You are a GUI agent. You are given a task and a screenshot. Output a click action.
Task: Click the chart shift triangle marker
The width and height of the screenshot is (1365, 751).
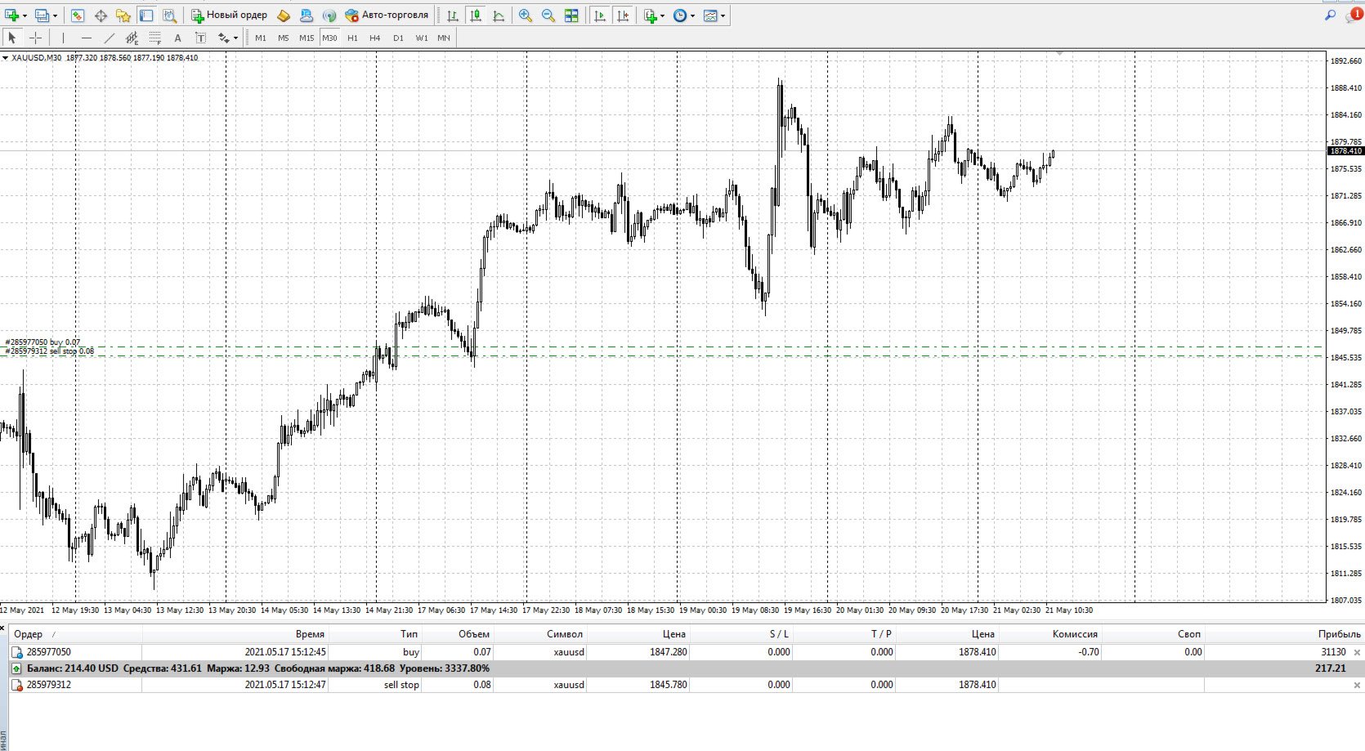click(x=1059, y=53)
